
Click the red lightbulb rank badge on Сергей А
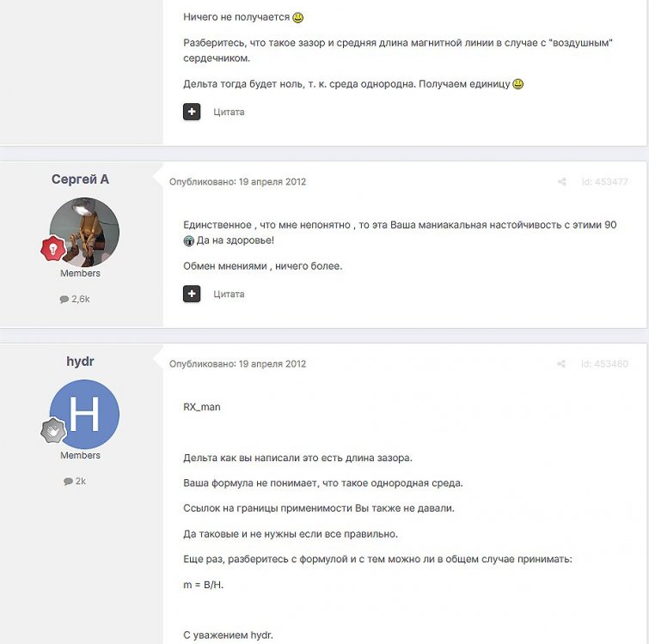coord(53,248)
